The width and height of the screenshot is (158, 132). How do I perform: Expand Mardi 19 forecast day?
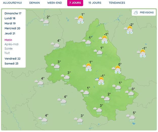click(x=10, y=23)
